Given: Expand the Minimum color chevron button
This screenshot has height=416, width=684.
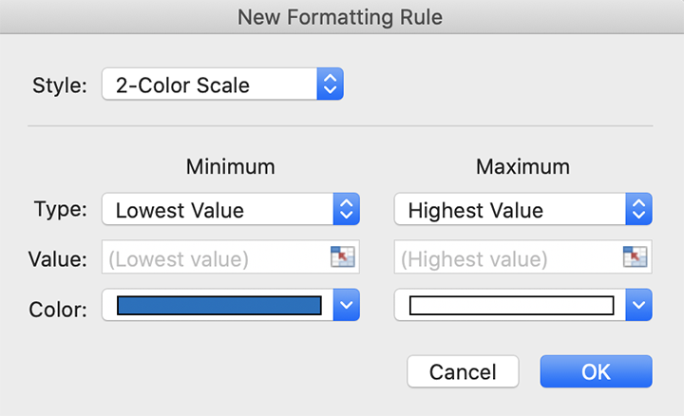Looking at the screenshot, I should (x=347, y=305).
